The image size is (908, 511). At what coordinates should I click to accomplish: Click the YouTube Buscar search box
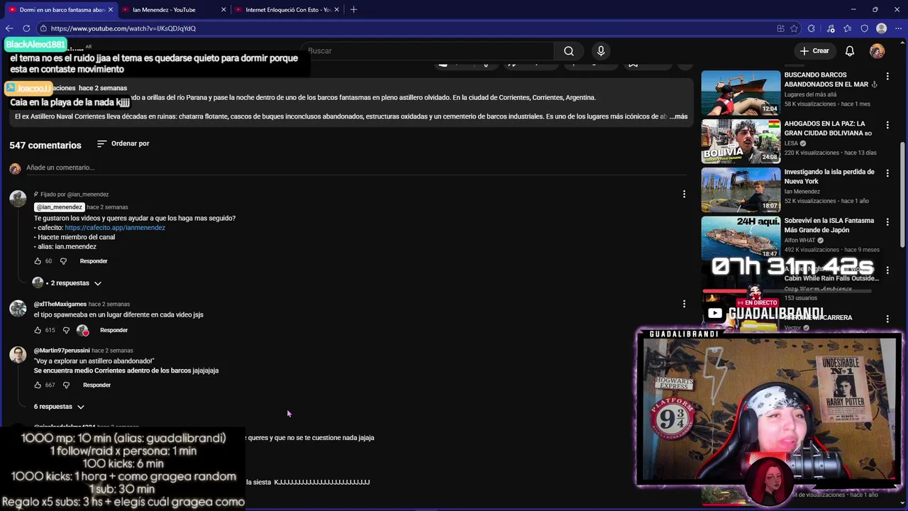[428, 51]
